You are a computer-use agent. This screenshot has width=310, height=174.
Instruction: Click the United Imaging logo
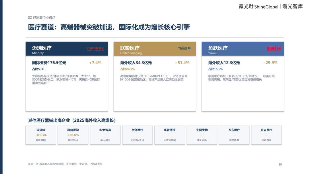(184, 48)
